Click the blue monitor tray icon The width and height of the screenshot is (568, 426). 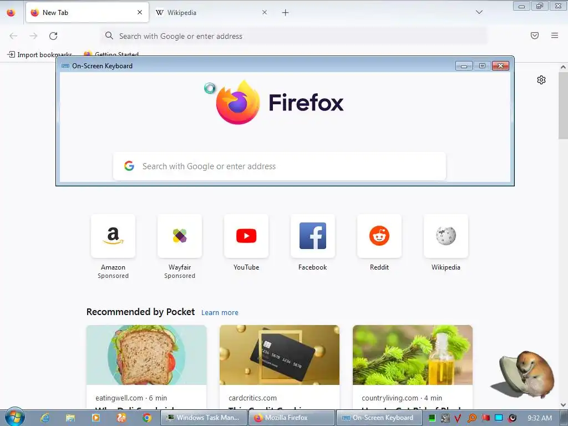tap(499, 418)
